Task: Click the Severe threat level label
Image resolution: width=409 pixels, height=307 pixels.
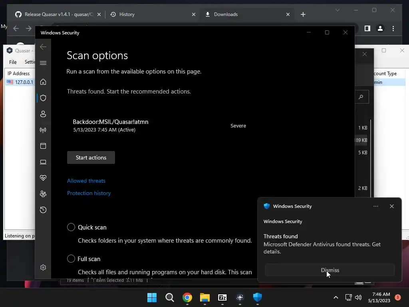Action: 238,126
